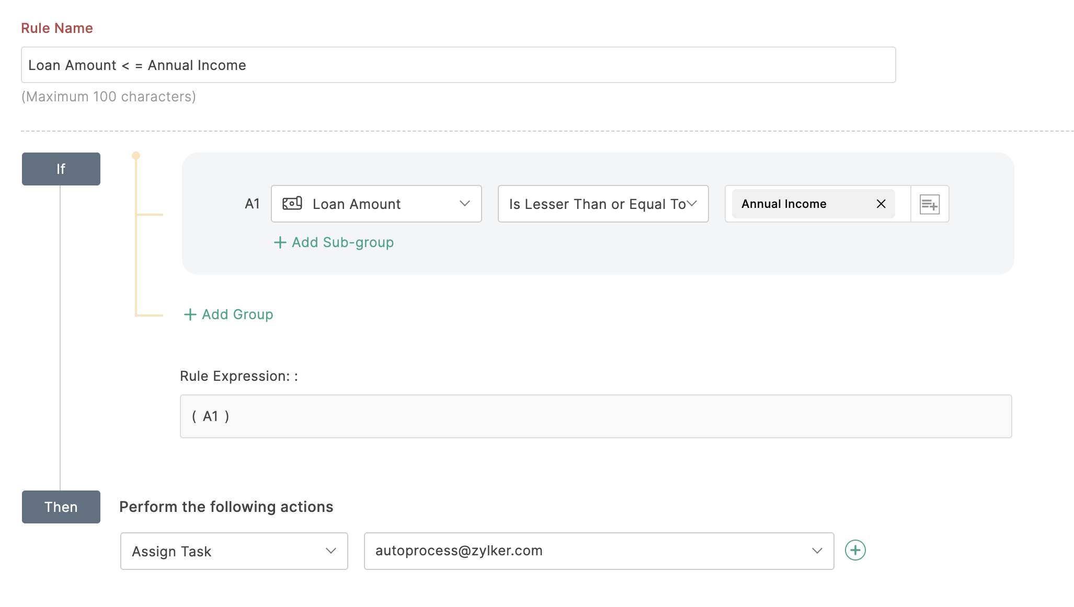Click the green plus add action icon

click(x=855, y=550)
